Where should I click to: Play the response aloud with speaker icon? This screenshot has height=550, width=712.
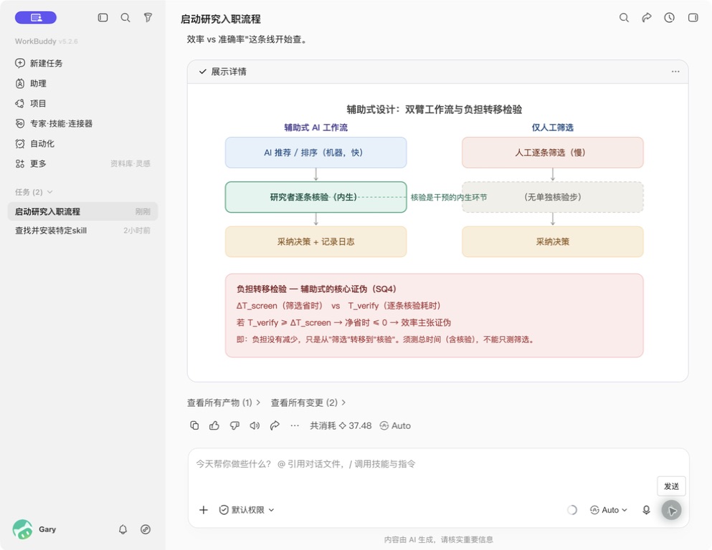click(255, 425)
